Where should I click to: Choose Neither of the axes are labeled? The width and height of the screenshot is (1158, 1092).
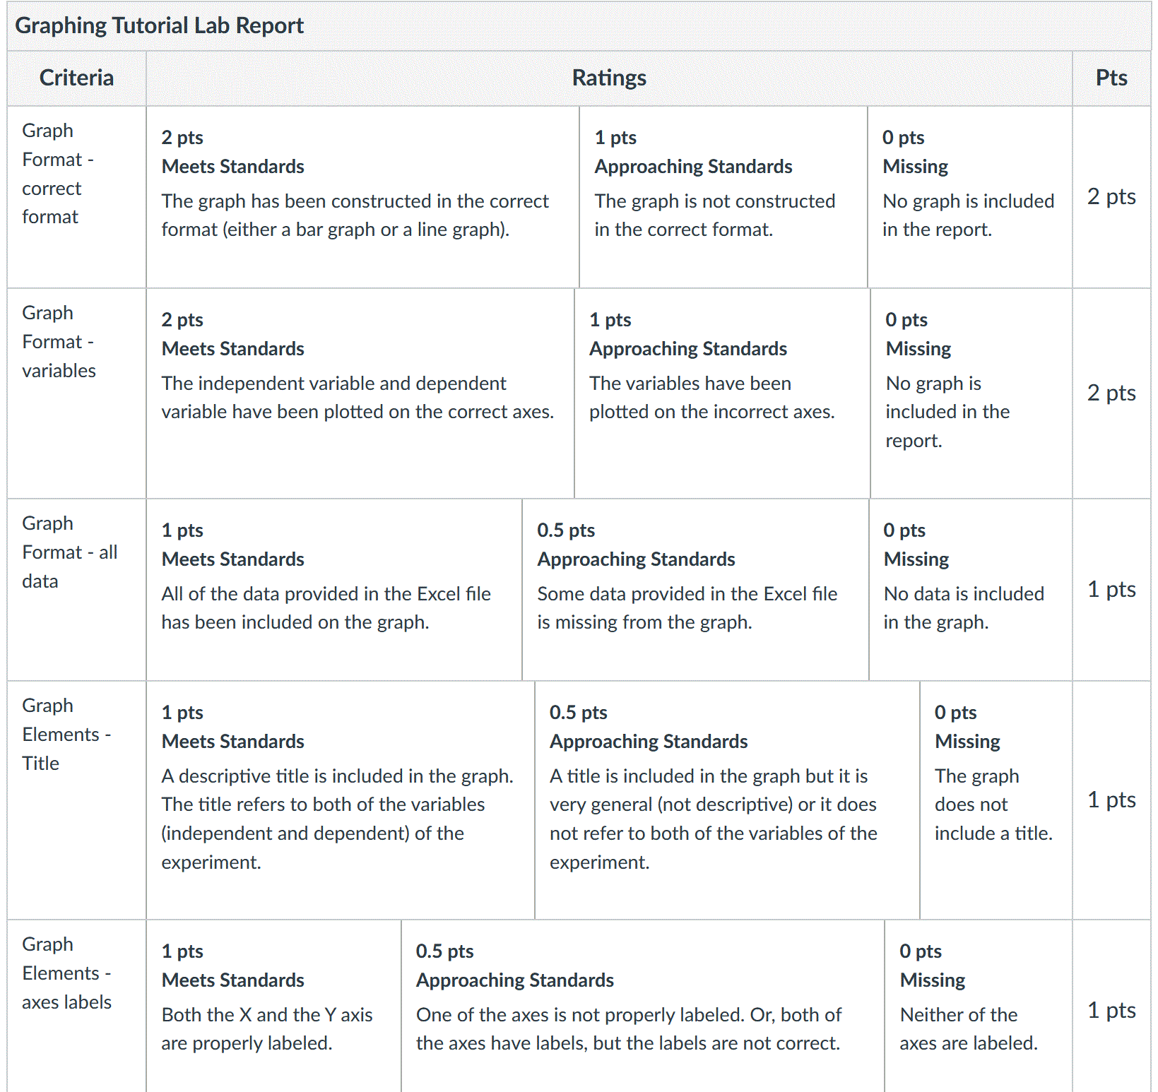(x=979, y=1006)
